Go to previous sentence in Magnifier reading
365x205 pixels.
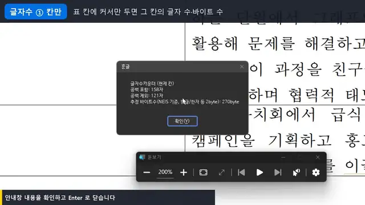click(x=241, y=173)
